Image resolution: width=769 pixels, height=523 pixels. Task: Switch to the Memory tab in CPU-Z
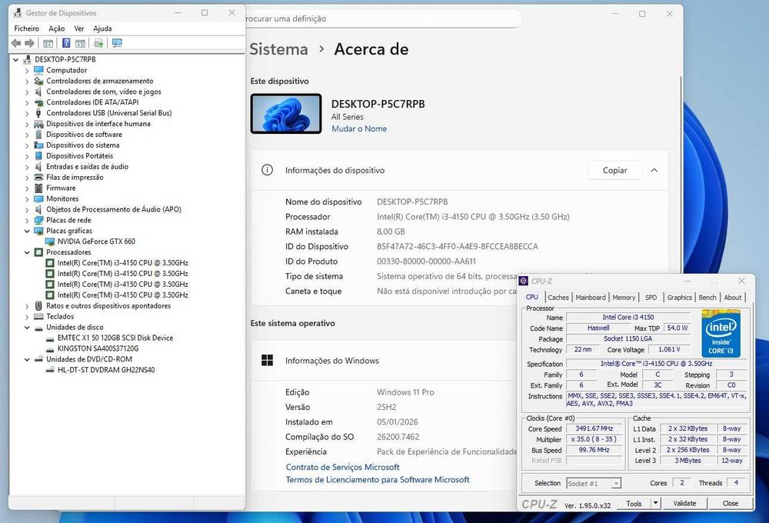[x=624, y=298]
